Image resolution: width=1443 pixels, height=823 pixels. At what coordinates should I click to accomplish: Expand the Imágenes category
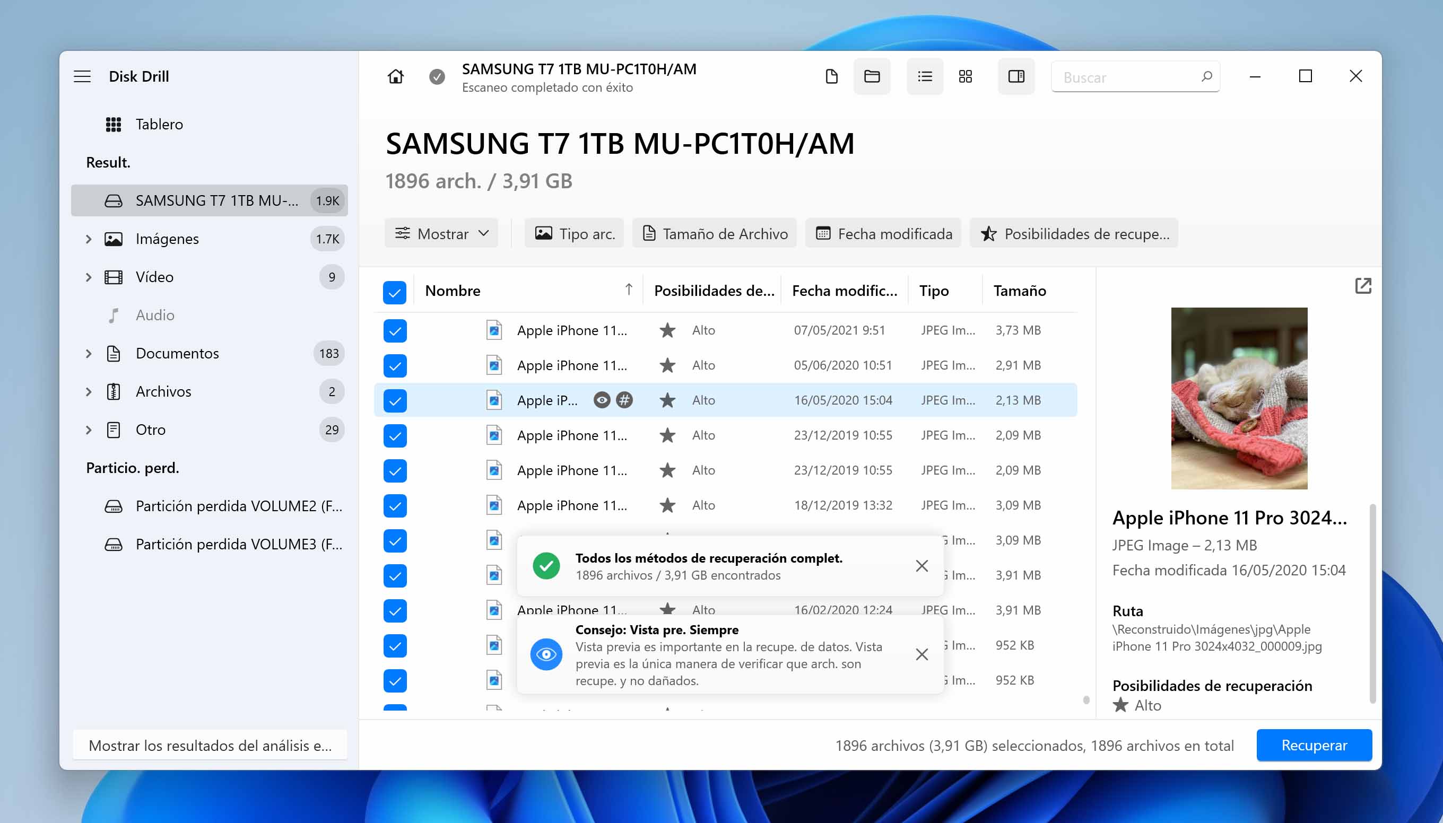(x=88, y=239)
